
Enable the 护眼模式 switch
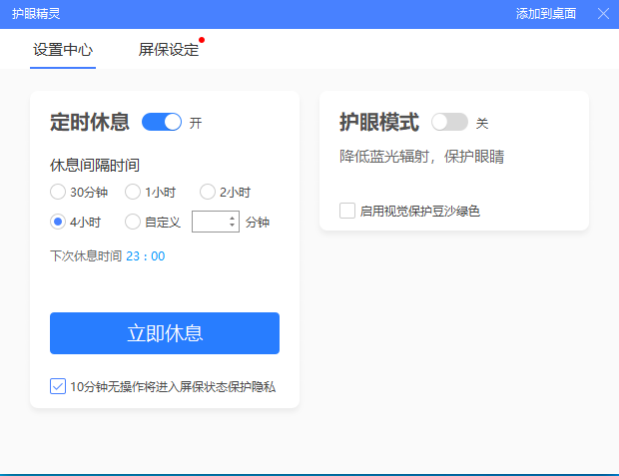(449, 123)
